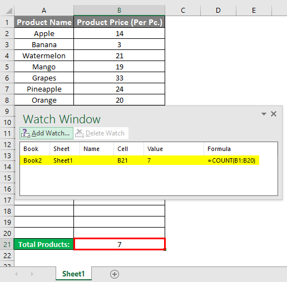
Task: Select the Book2 watch entry row
Action: click(140, 160)
